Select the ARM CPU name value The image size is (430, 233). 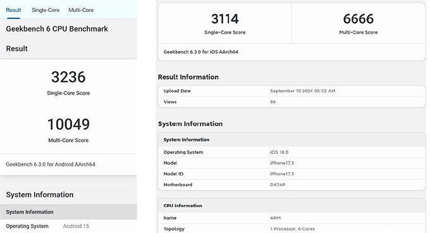275,218
